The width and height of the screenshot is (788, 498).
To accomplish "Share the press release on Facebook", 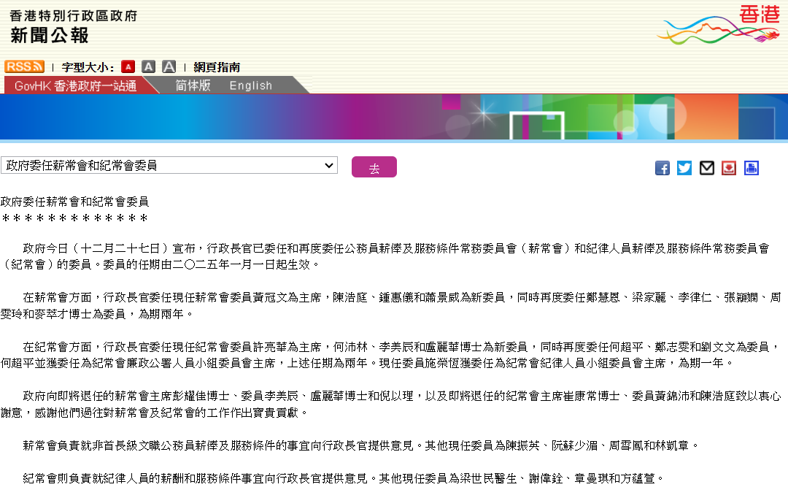I will pyautogui.click(x=663, y=168).
